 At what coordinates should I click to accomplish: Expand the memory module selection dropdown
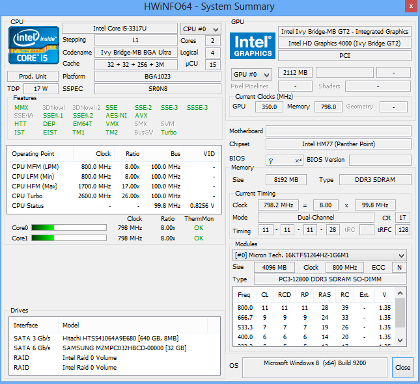[319, 255]
